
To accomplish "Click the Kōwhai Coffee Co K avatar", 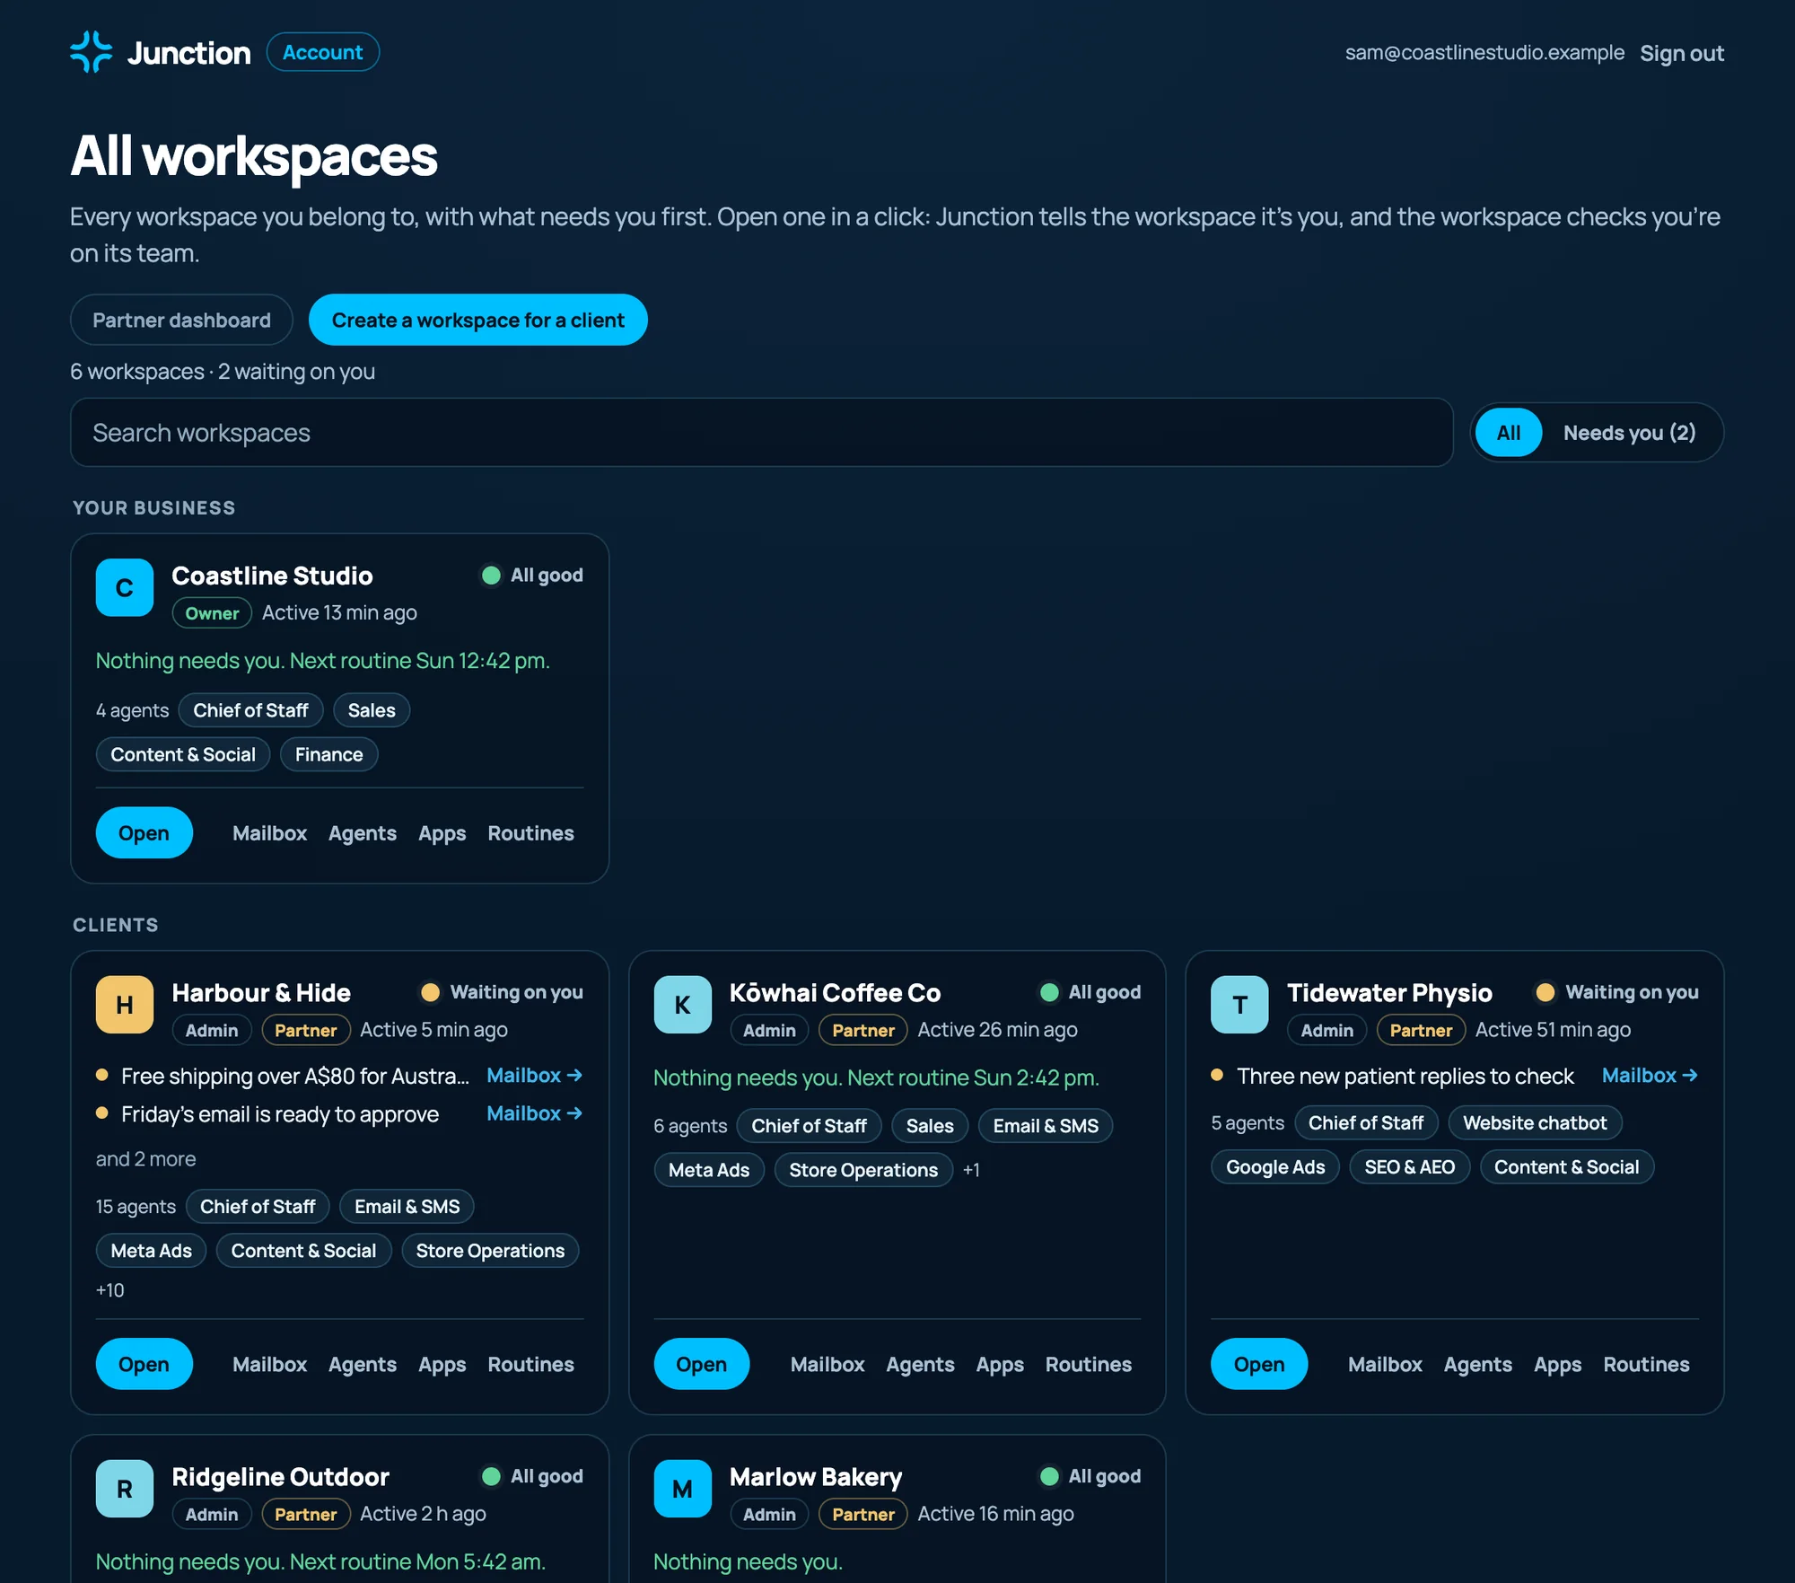I will tap(682, 1004).
